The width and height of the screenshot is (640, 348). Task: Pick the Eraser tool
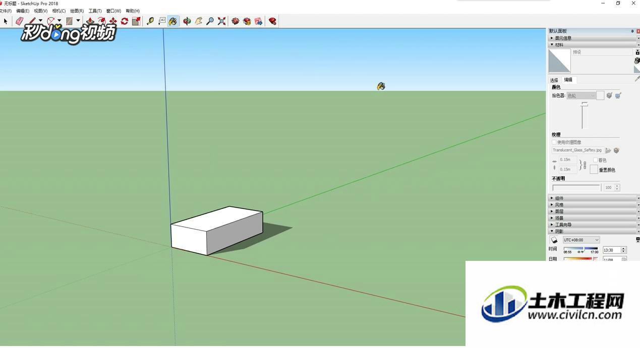(19, 21)
